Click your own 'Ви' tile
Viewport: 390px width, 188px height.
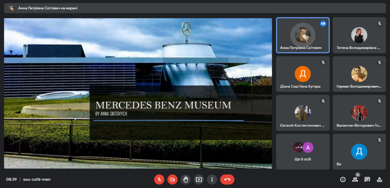coord(359,151)
